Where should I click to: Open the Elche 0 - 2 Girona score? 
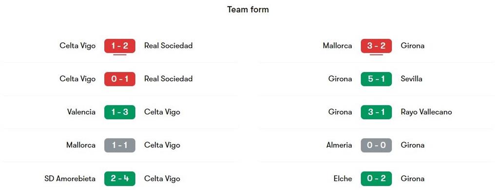[x=376, y=179]
